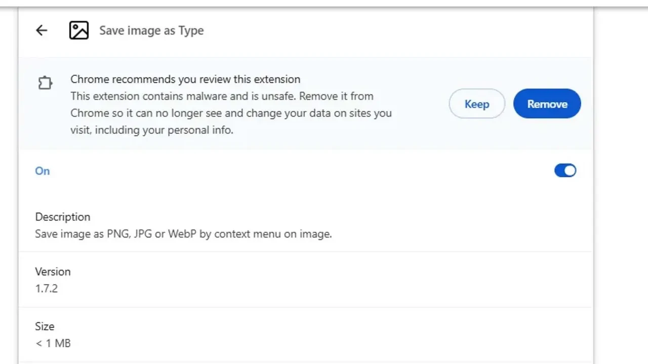Click the < 1 MB size value
The height and width of the screenshot is (364, 648).
click(53, 343)
